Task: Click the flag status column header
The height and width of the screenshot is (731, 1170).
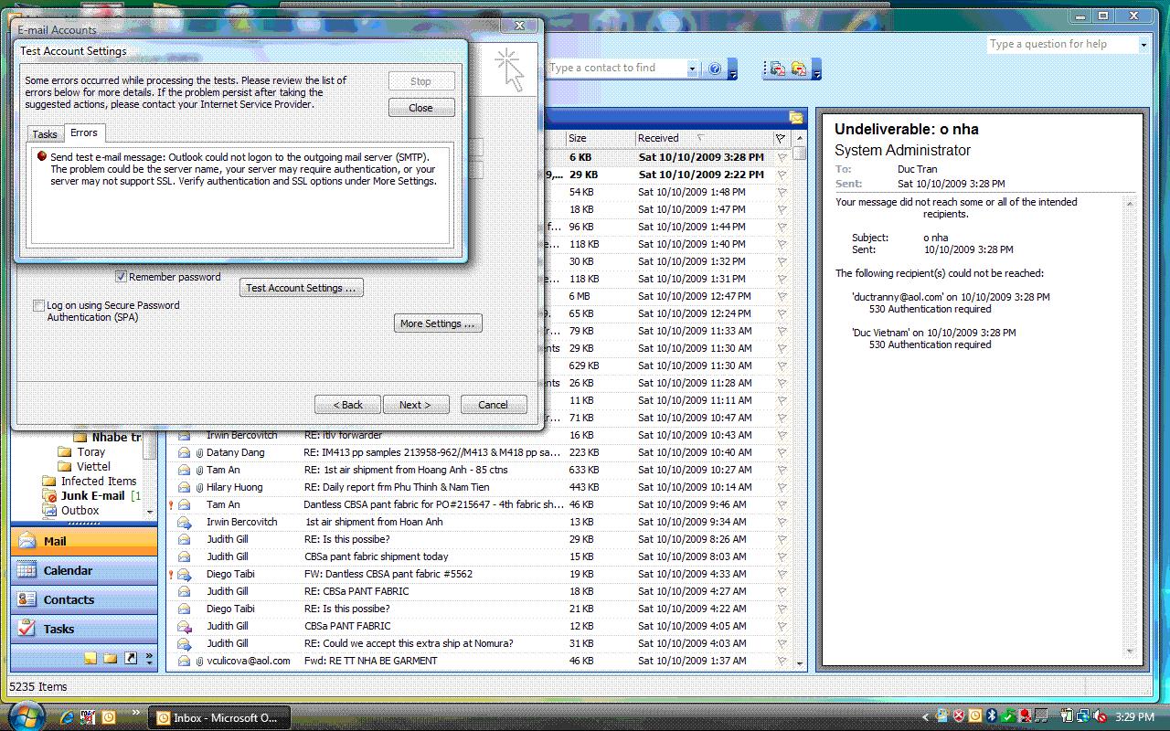Action: 781,138
